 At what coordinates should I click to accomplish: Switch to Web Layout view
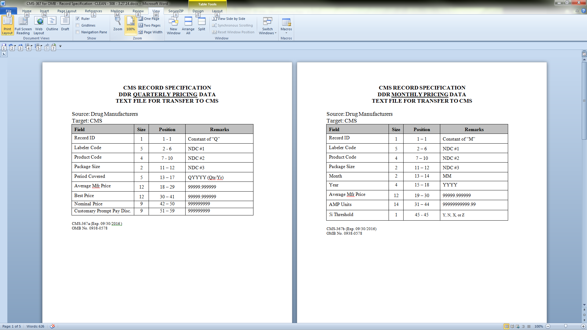[39, 21]
